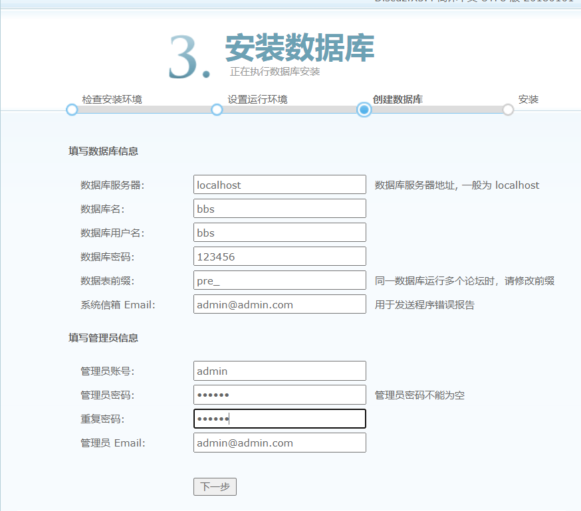
Task: Click the 数据表前缀 field containing pre_
Action: (279, 280)
